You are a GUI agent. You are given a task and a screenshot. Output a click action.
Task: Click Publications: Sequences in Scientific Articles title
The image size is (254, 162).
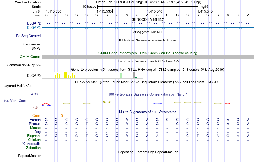[x=148, y=40]
